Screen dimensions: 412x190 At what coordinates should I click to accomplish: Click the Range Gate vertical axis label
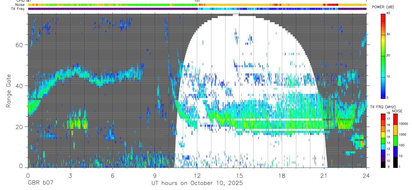tap(8, 91)
